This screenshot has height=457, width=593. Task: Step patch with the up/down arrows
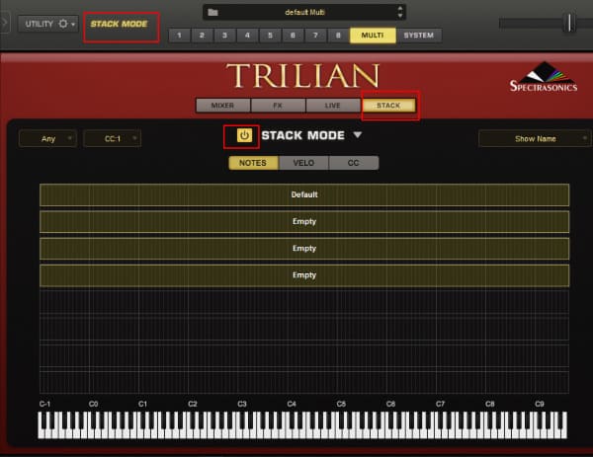(400, 12)
